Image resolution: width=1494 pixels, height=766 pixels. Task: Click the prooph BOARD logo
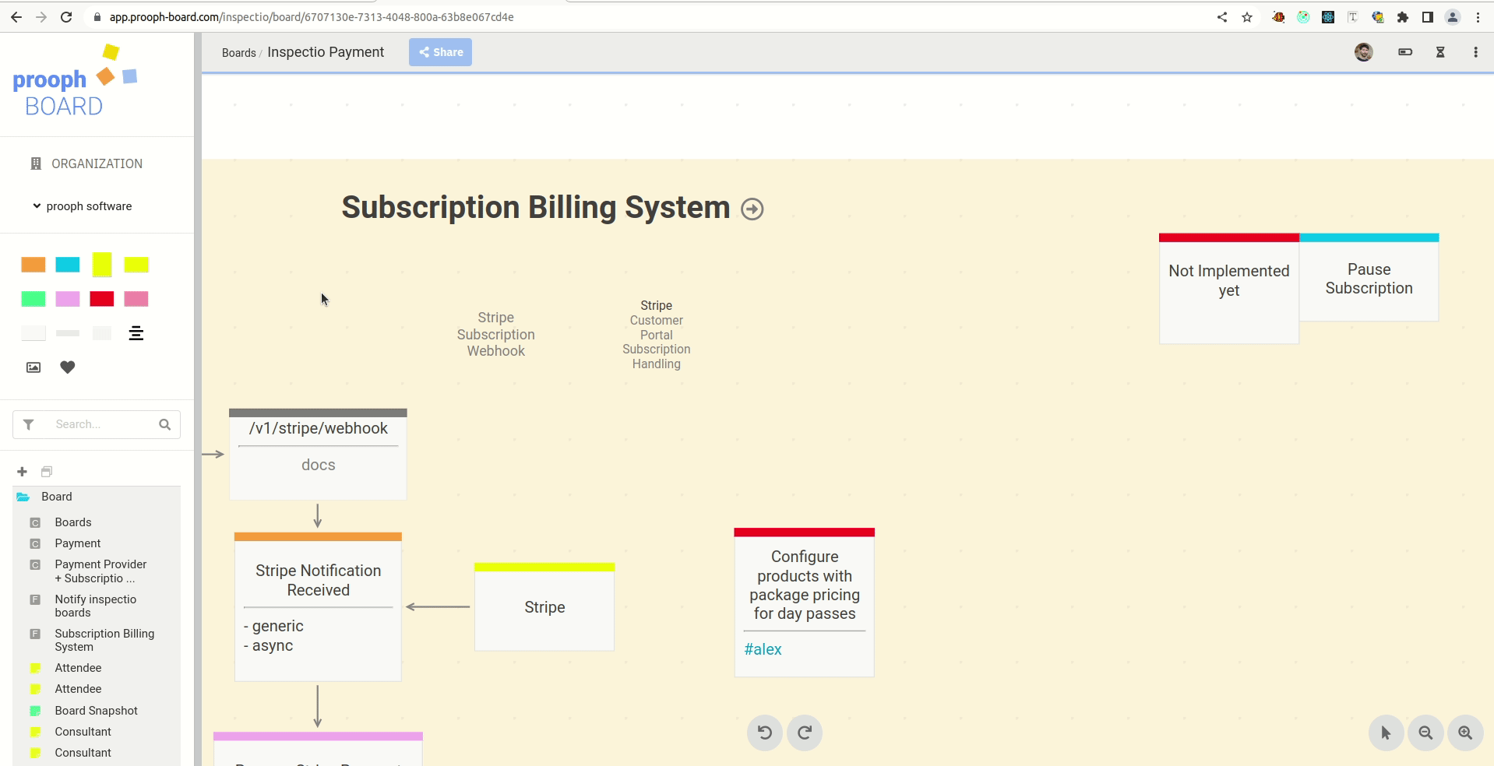(75, 82)
